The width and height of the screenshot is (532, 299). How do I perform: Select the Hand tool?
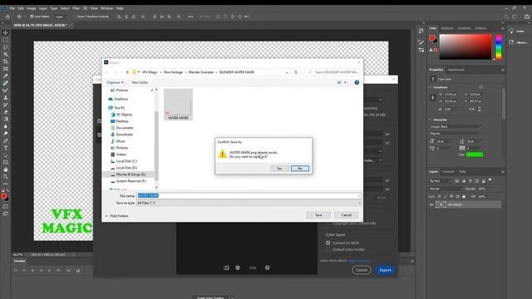click(6, 169)
